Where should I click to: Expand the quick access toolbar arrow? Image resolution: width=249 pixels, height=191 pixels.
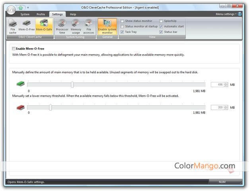(x=28, y=8)
